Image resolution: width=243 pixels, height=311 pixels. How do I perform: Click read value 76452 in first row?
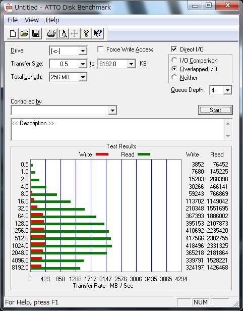pos(220,165)
